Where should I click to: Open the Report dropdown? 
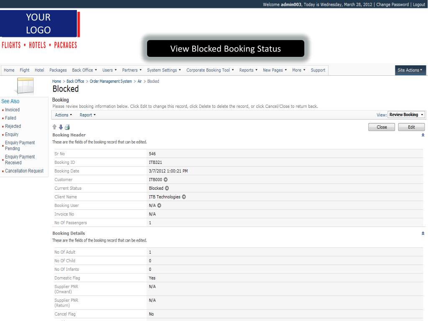[x=88, y=115]
